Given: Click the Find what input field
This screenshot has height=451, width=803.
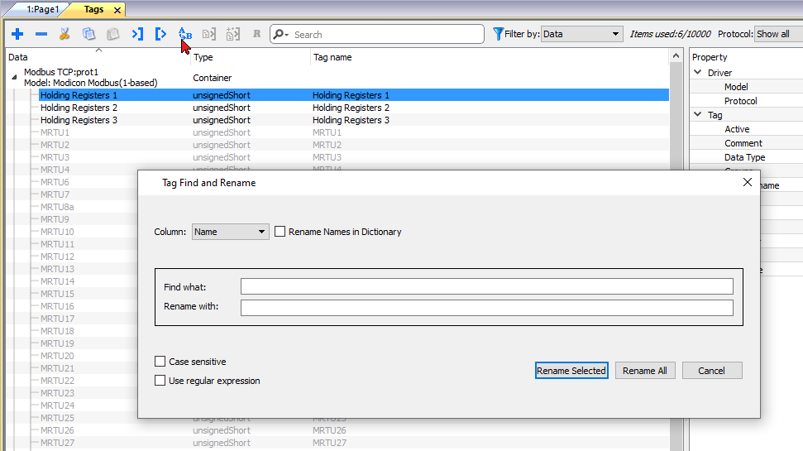Looking at the screenshot, I should pos(486,286).
